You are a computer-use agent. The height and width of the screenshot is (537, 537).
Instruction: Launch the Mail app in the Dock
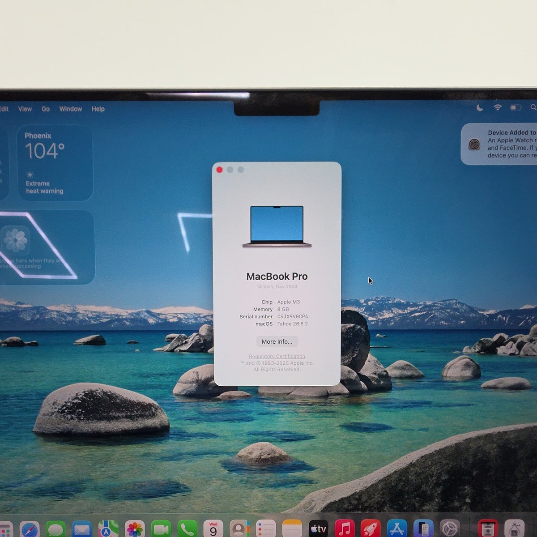click(82, 530)
